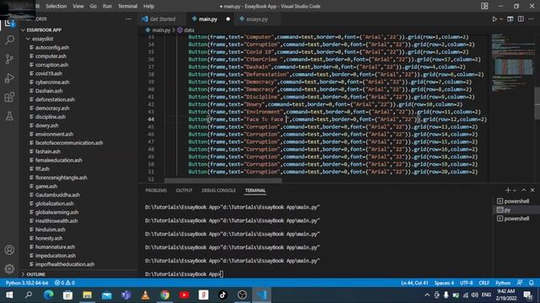Open Explorer views More Actions ellipsis
540x303 pixels.
tap(128, 19)
